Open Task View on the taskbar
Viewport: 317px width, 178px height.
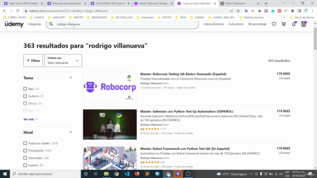point(96,174)
